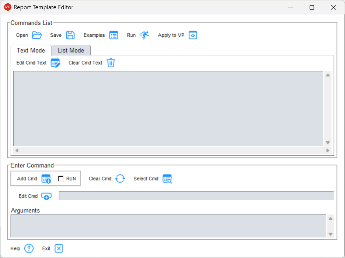Click the Open label button
The image size is (345, 258).
pyautogui.click(x=22, y=35)
